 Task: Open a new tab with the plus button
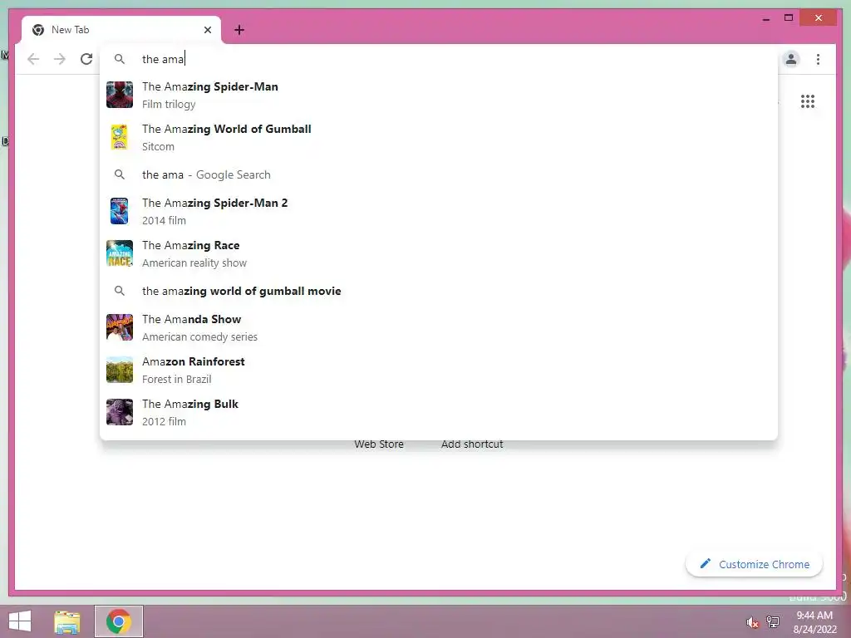(x=239, y=30)
